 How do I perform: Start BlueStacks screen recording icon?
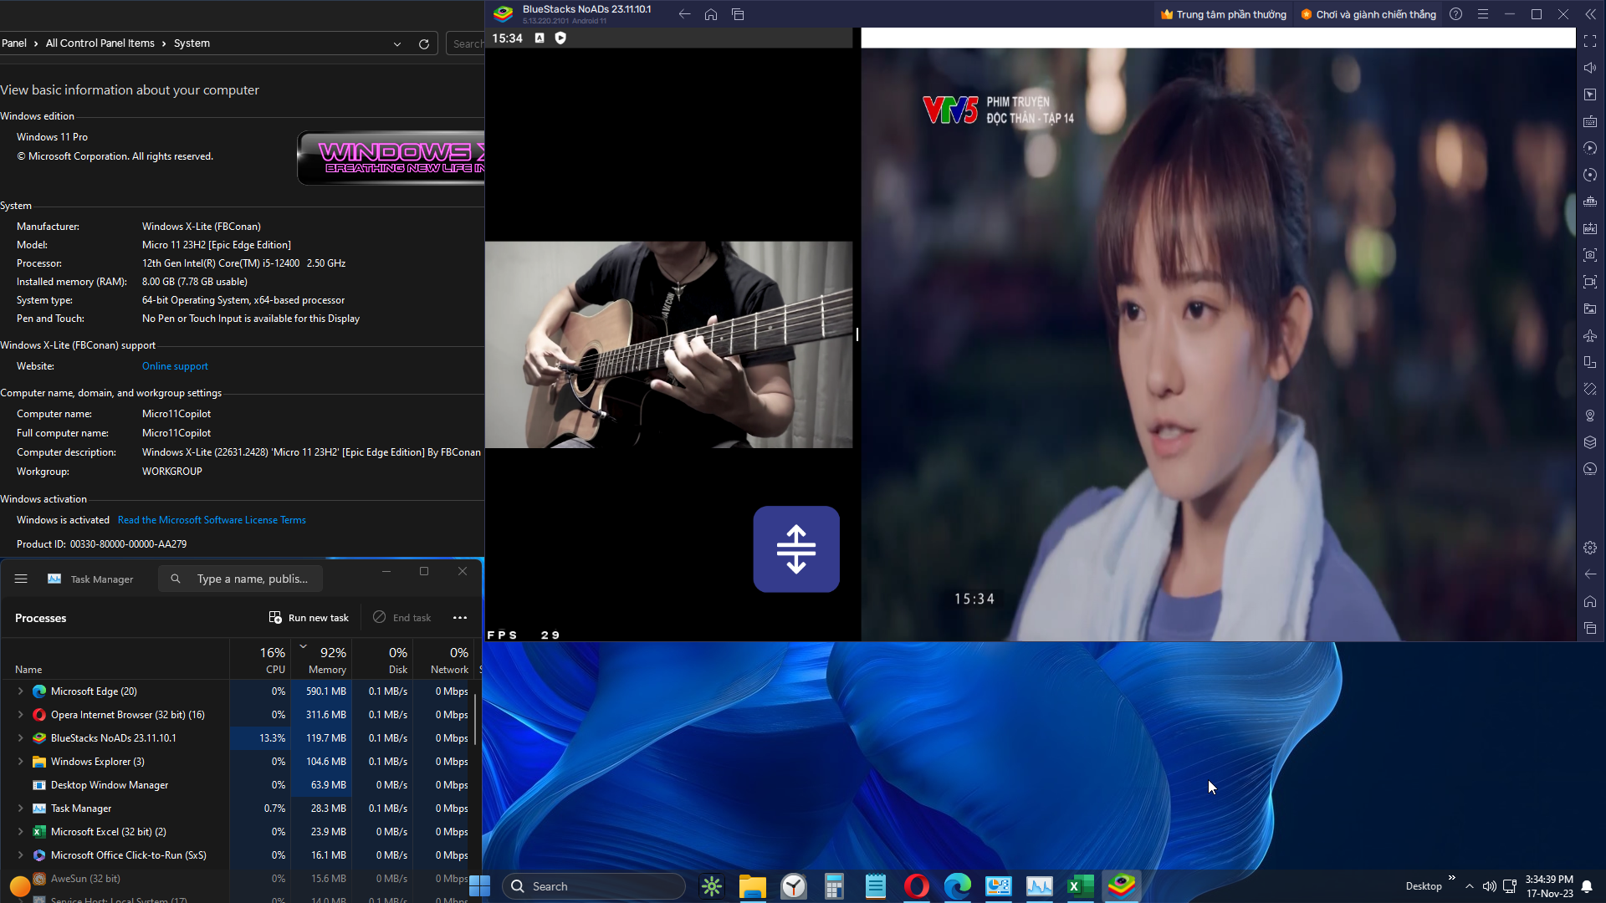[x=1590, y=282]
